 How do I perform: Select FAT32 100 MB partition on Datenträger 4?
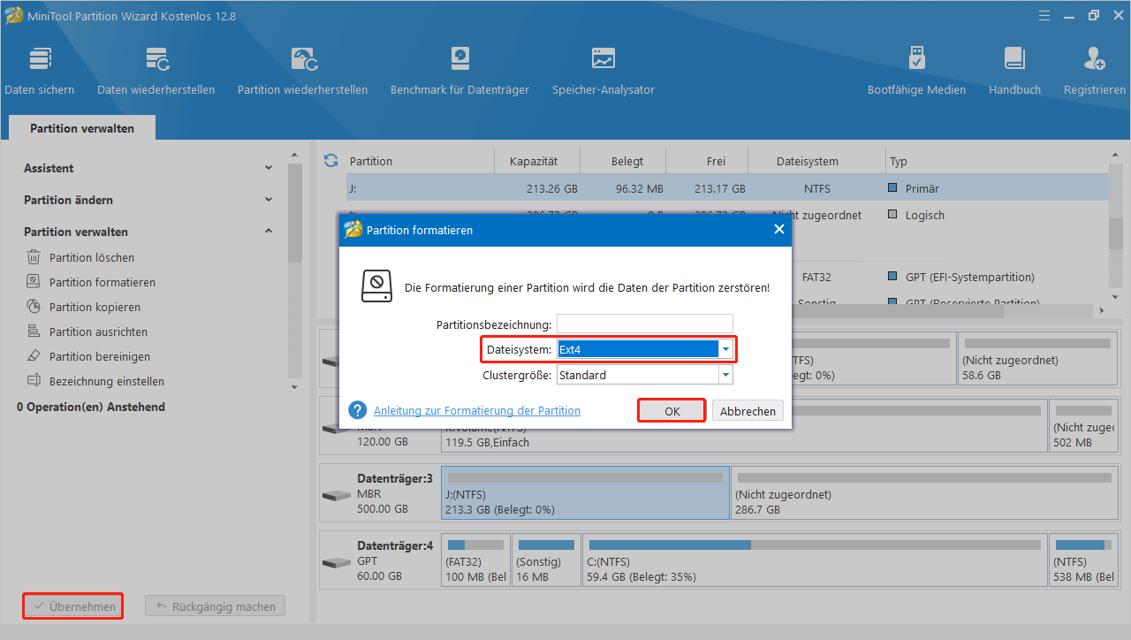pos(476,561)
